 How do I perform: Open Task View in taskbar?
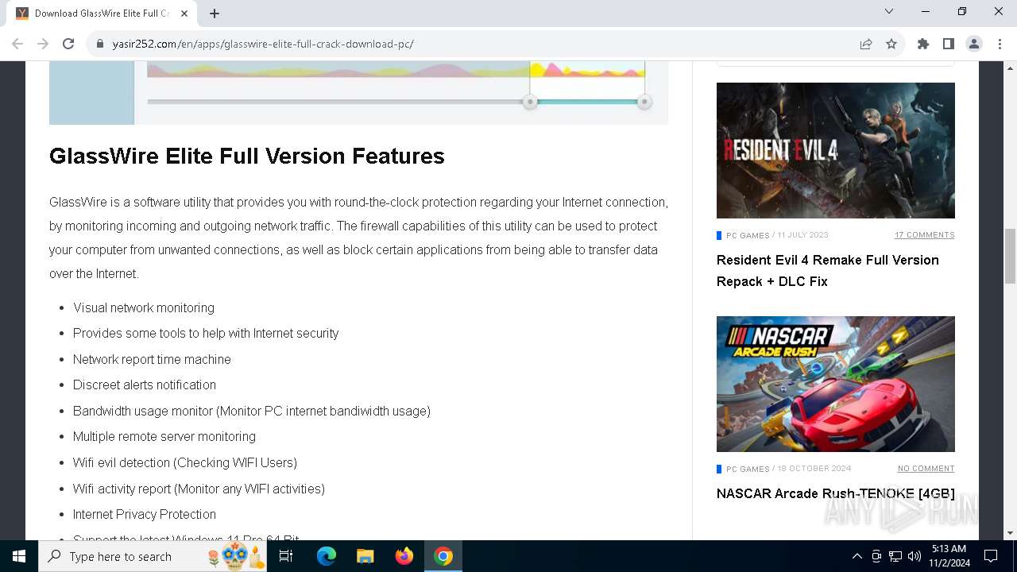(286, 556)
